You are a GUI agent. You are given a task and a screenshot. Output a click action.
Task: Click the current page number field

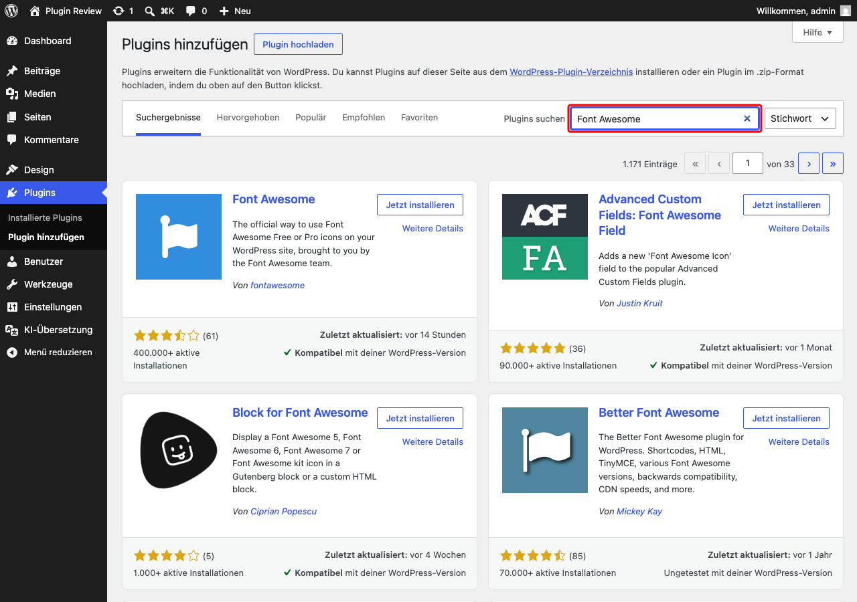point(747,163)
